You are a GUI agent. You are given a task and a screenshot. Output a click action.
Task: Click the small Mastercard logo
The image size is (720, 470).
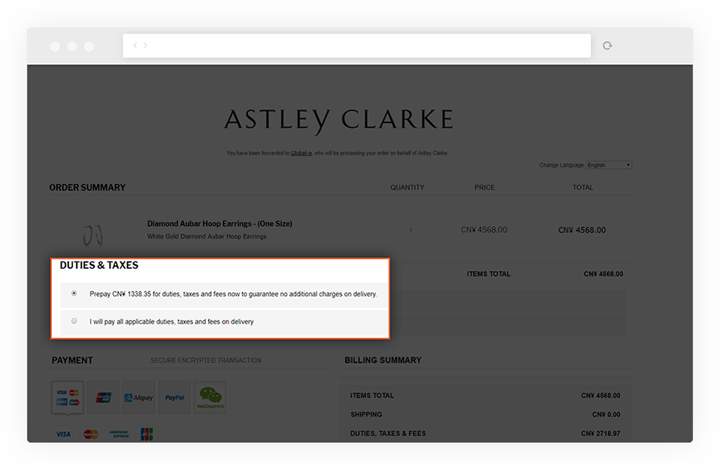coord(91,434)
